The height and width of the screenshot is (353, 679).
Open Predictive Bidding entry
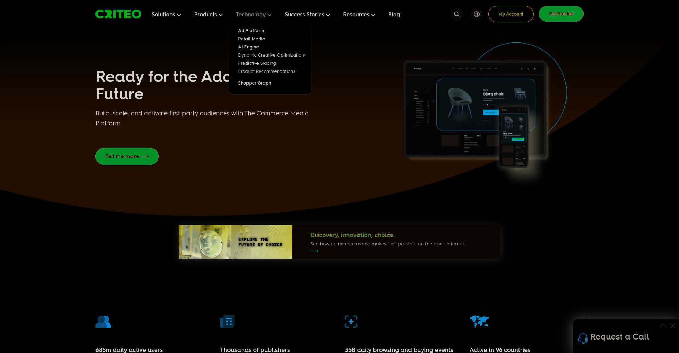tap(257, 63)
